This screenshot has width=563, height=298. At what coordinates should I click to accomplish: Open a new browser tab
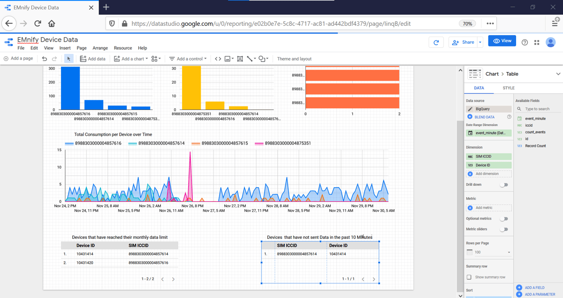[106, 7]
